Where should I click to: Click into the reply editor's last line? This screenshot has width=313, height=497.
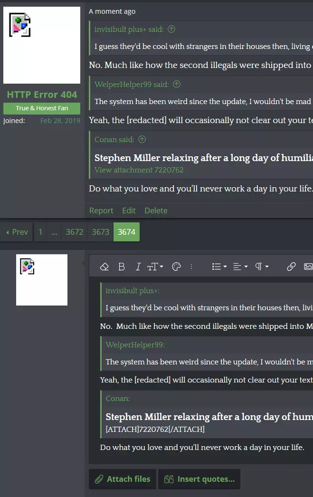202,447
